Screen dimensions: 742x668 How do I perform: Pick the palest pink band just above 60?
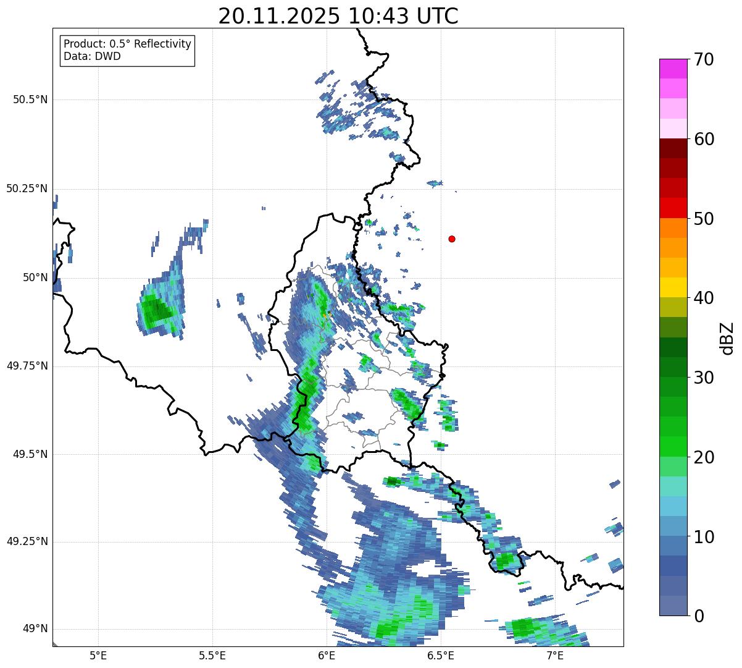[x=673, y=129]
